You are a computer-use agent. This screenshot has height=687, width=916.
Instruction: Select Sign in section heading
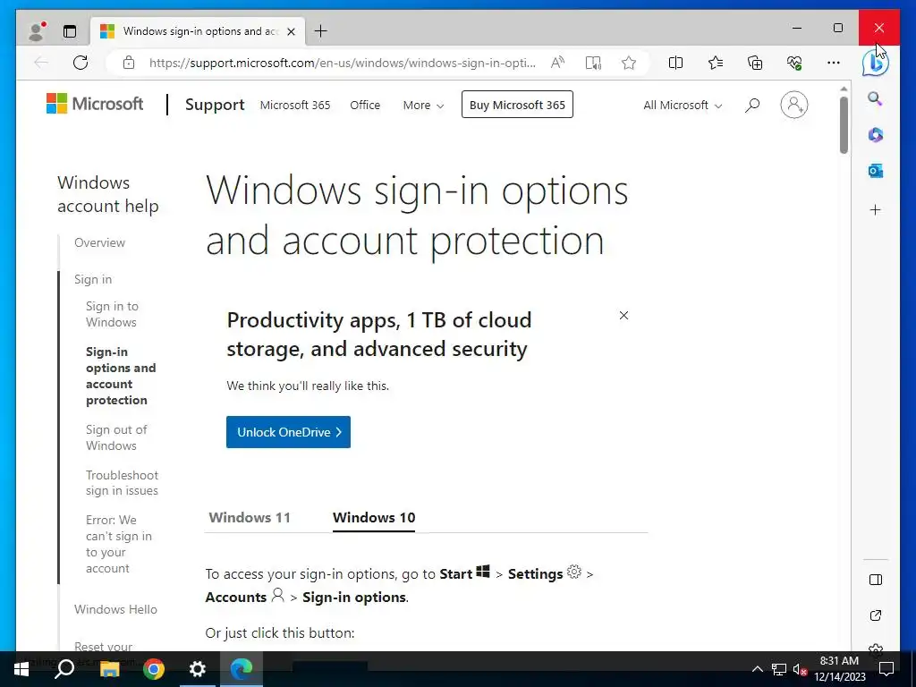tap(93, 279)
